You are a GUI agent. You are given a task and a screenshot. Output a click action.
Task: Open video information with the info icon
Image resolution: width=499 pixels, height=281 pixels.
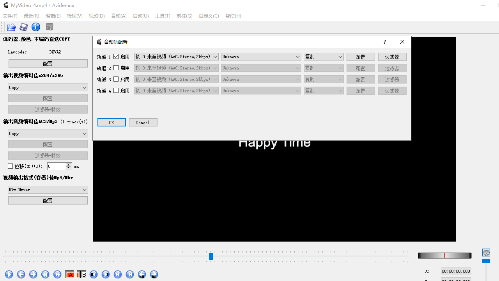point(35,27)
